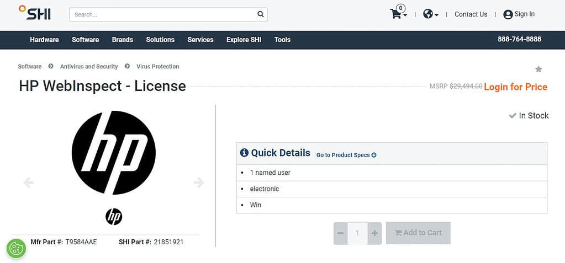
Task: Click the large HP logo image
Action: click(114, 153)
